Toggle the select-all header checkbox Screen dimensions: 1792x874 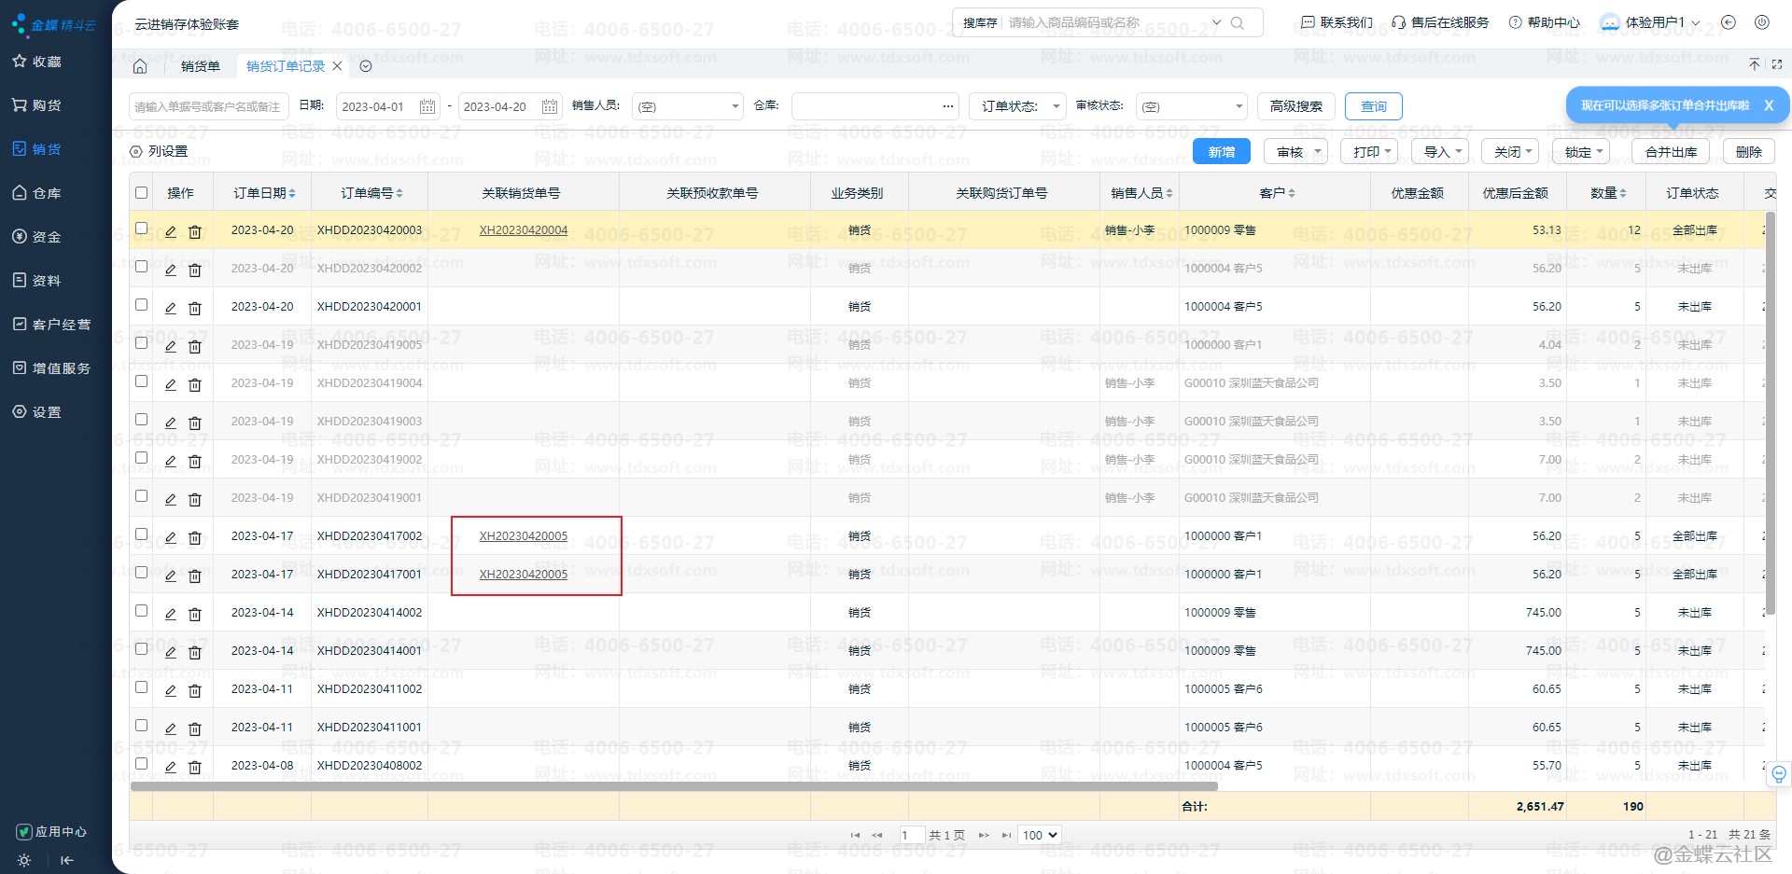142,193
